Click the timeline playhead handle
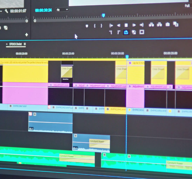The height and width of the screenshot is (179, 192). coord(127,57)
